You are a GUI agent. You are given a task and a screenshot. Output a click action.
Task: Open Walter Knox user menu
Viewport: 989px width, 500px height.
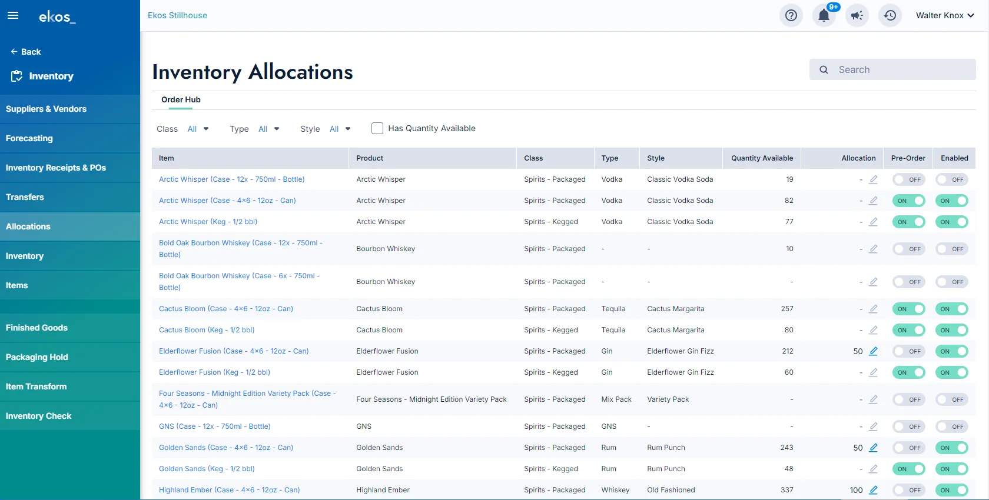pos(944,15)
